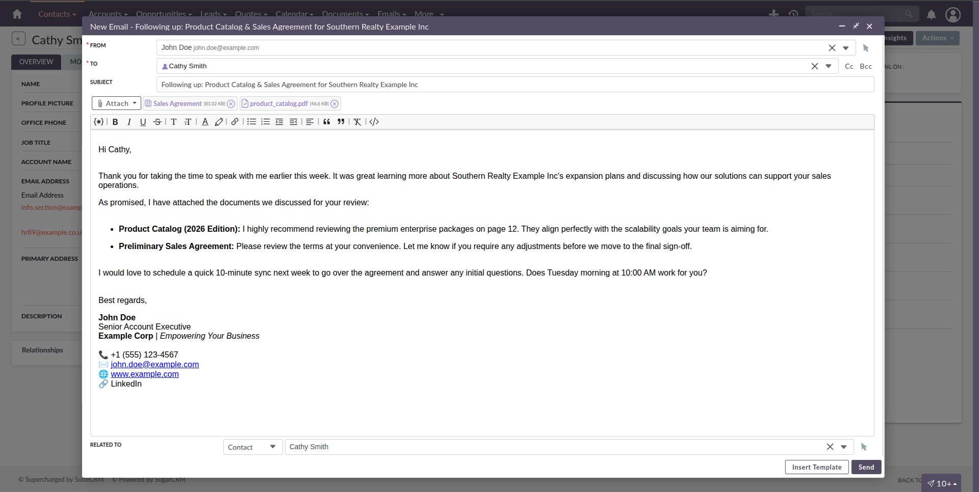The width and height of the screenshot is (979, 492).
Task: Select the strikethrough text icon
Action: (157, 122)
